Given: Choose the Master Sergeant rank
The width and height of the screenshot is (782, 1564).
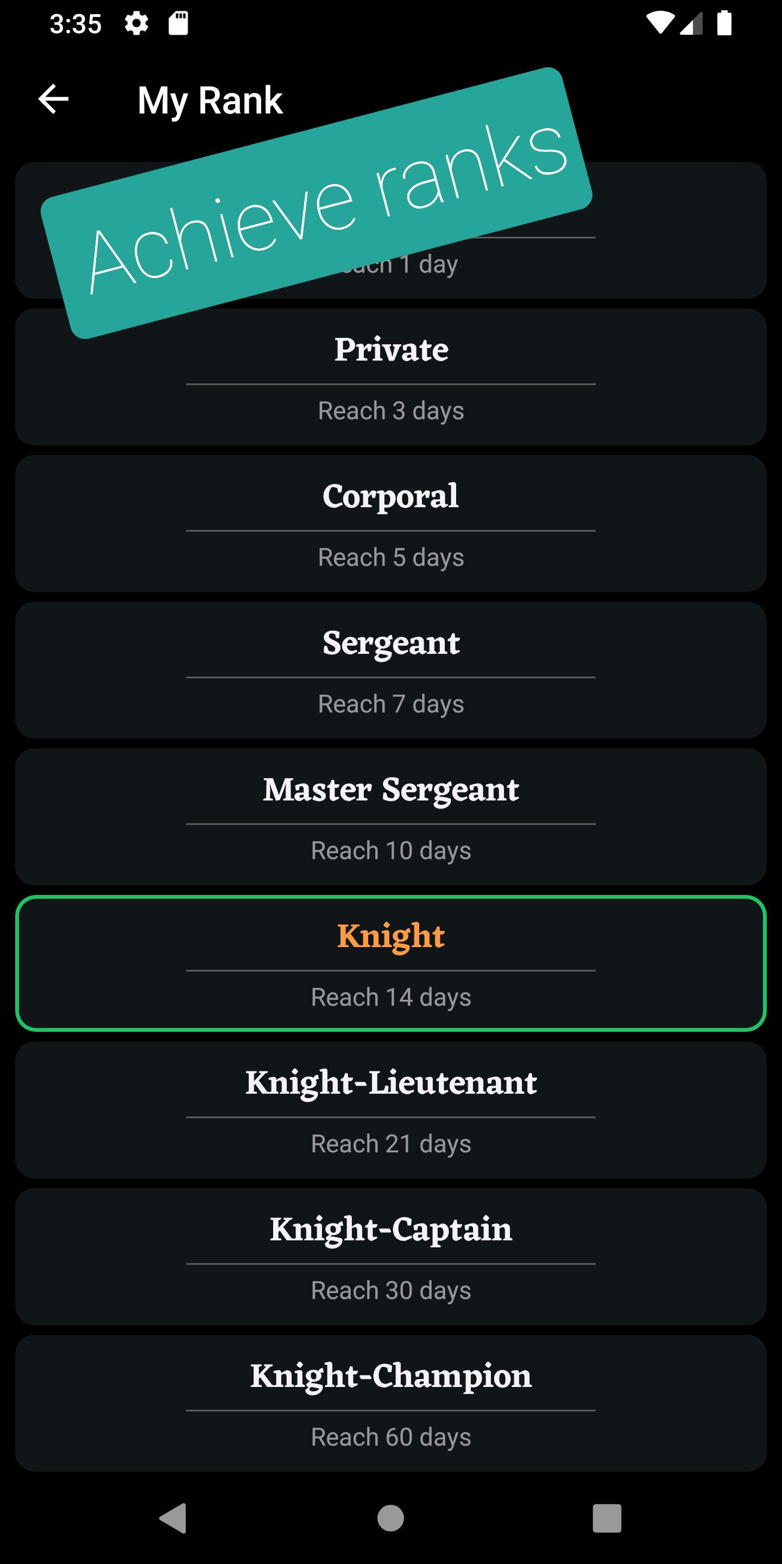Looking at the screenshot, I should [391, 817].
